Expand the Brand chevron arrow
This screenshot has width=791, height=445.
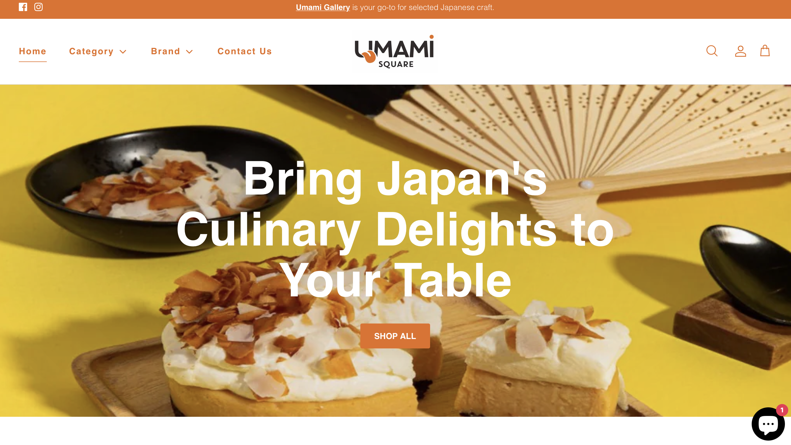point(190,51)
